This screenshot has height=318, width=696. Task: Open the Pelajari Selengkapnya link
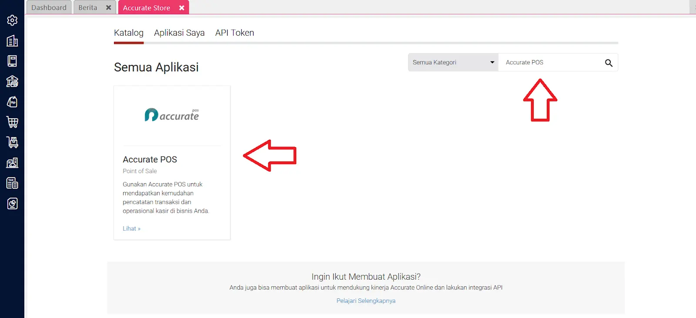tap(366, 301)
